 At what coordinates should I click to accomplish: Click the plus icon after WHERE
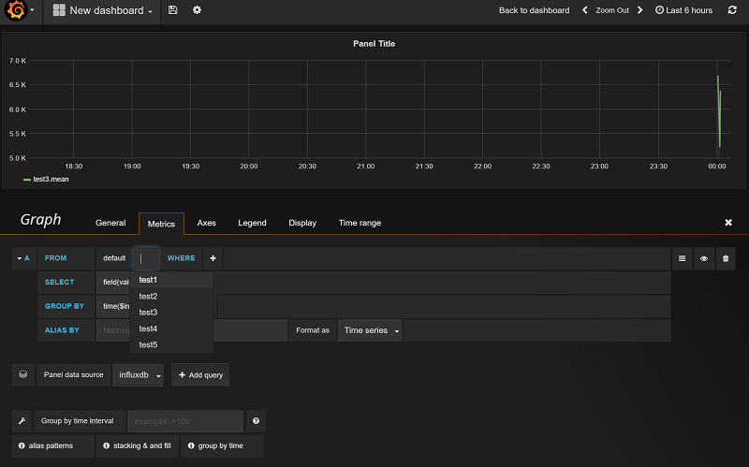(x=213, y=258)
